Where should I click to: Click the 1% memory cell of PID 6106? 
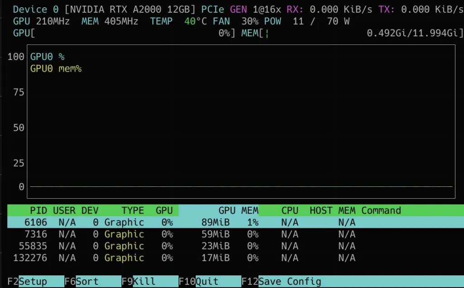tap(253, 222)
